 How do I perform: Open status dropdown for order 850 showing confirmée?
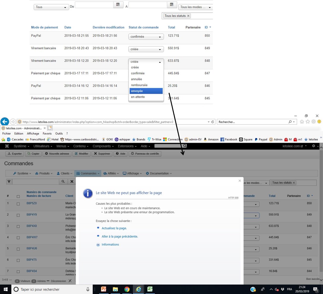click(x=146, y=37)
